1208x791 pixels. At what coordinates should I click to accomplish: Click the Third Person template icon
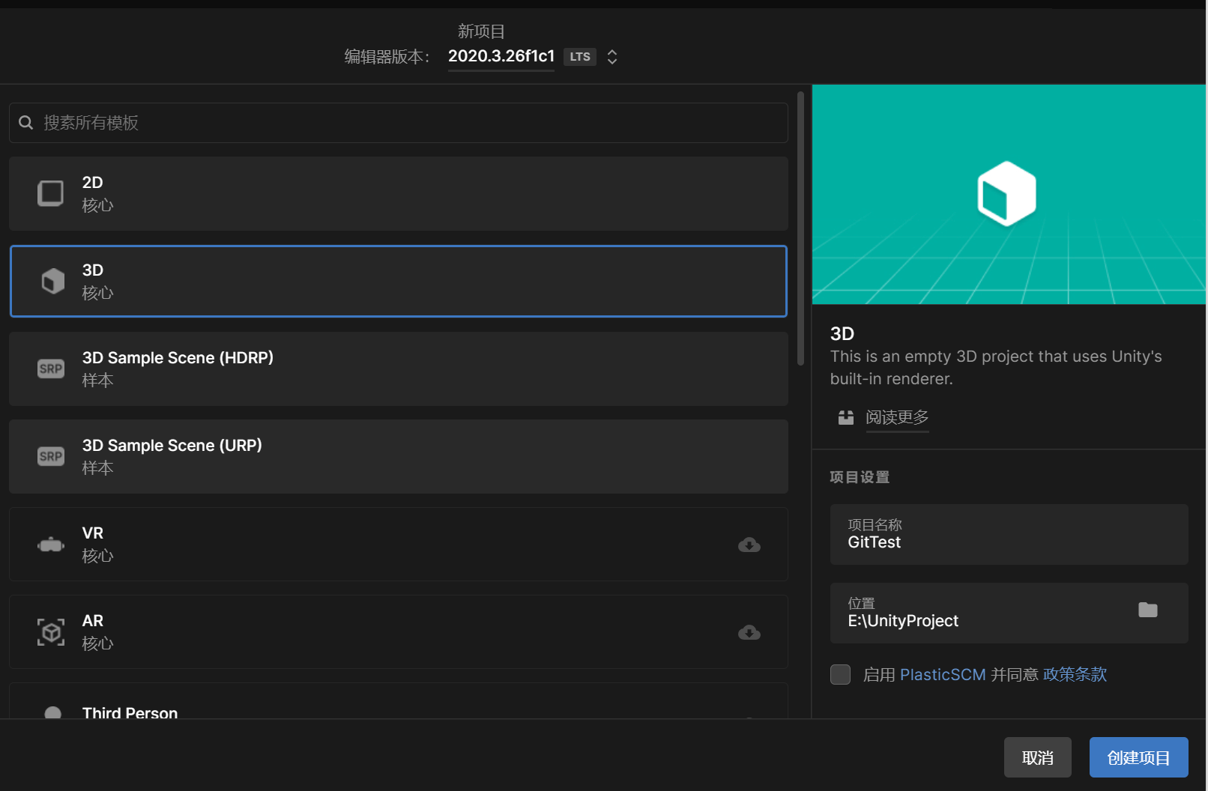pyautogui.click(x=52, y=712)
